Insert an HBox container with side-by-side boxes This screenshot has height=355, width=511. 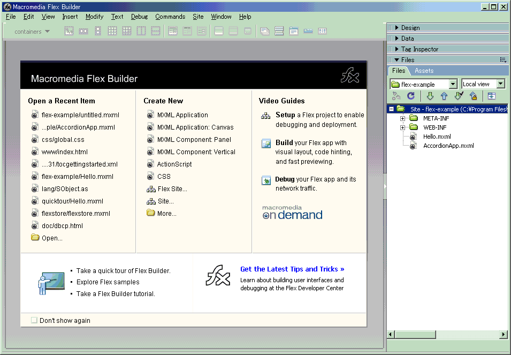tap(83, 31)
